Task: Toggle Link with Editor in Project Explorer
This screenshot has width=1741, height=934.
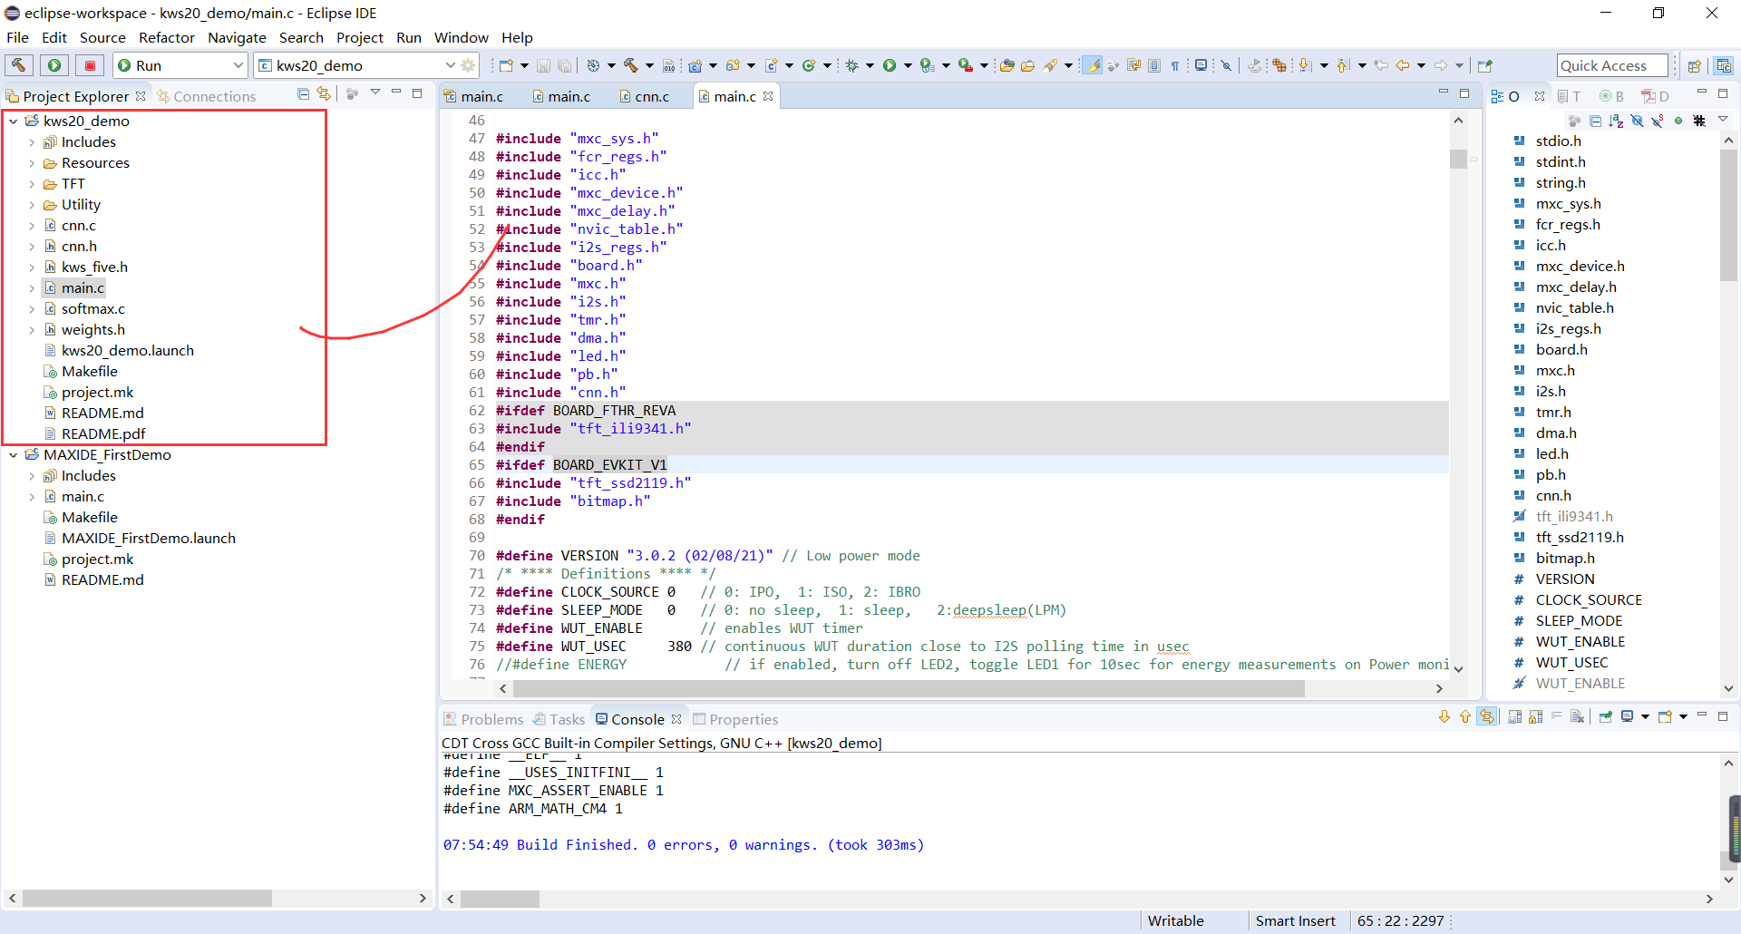Action: coord(324,94)
